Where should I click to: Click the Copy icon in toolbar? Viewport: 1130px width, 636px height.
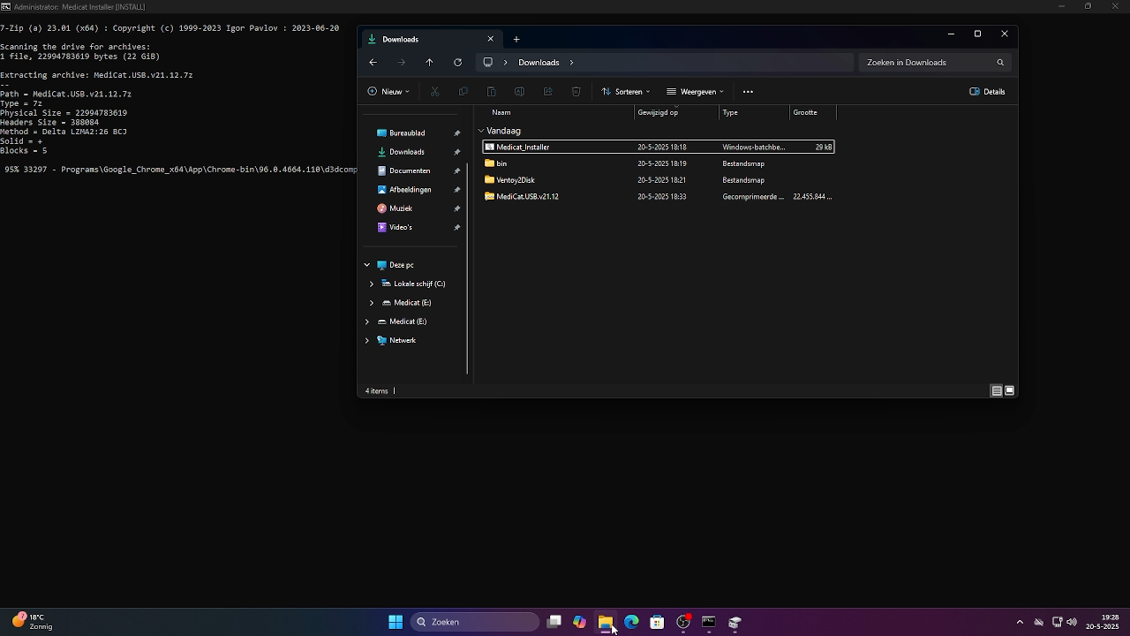[x=463, y=92]
